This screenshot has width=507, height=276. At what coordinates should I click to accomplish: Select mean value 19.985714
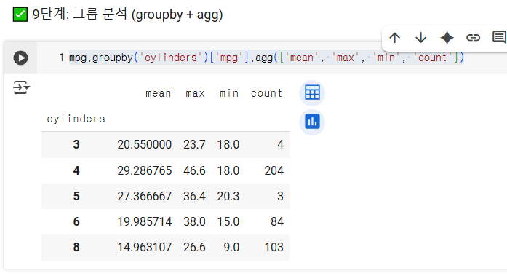coord(144,221)
